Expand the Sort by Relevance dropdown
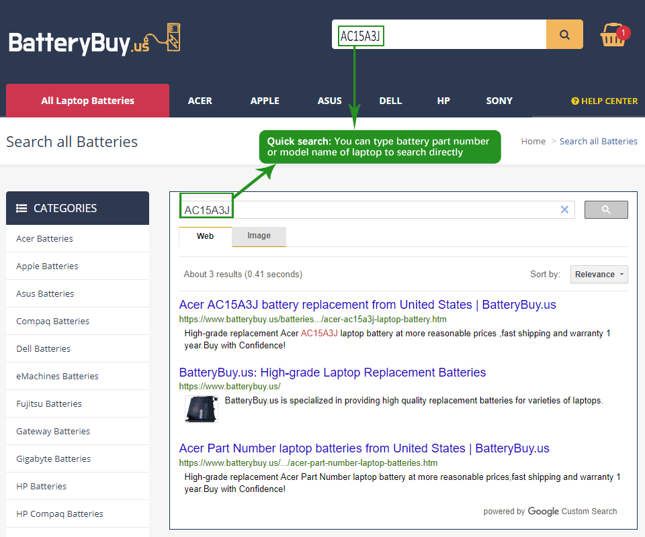This screenshot has height=537, width=645. coord(599,274)
